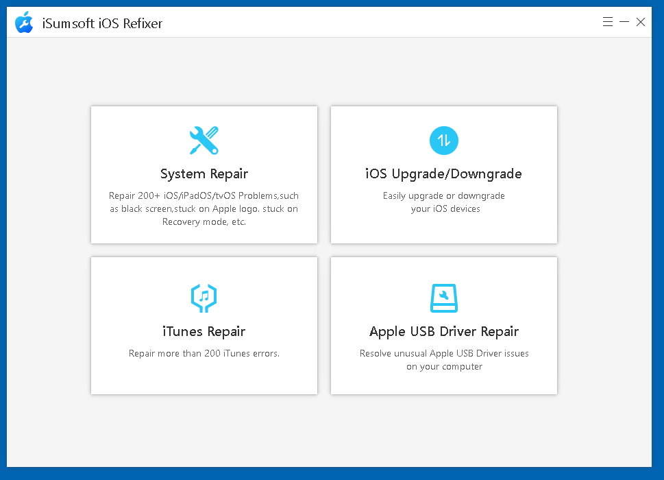Click "Repair more than 200 iTunes errors." text
The height and width of the screenshot is (480, 664).
coord(204,353)
